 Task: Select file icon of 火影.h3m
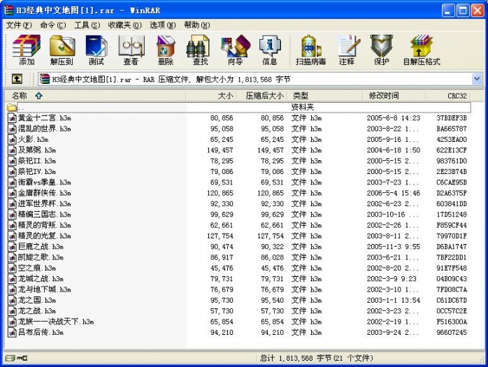point(12,140)
